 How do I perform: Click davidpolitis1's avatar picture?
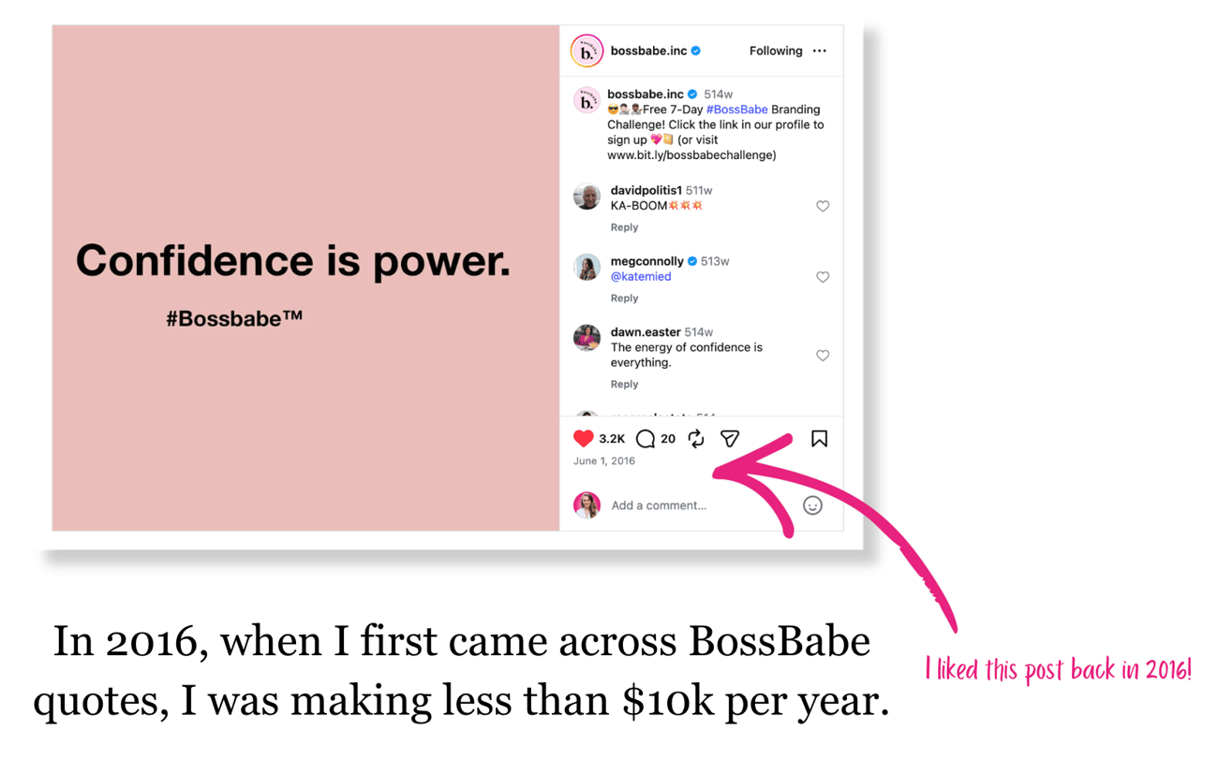tap(587, 197)
